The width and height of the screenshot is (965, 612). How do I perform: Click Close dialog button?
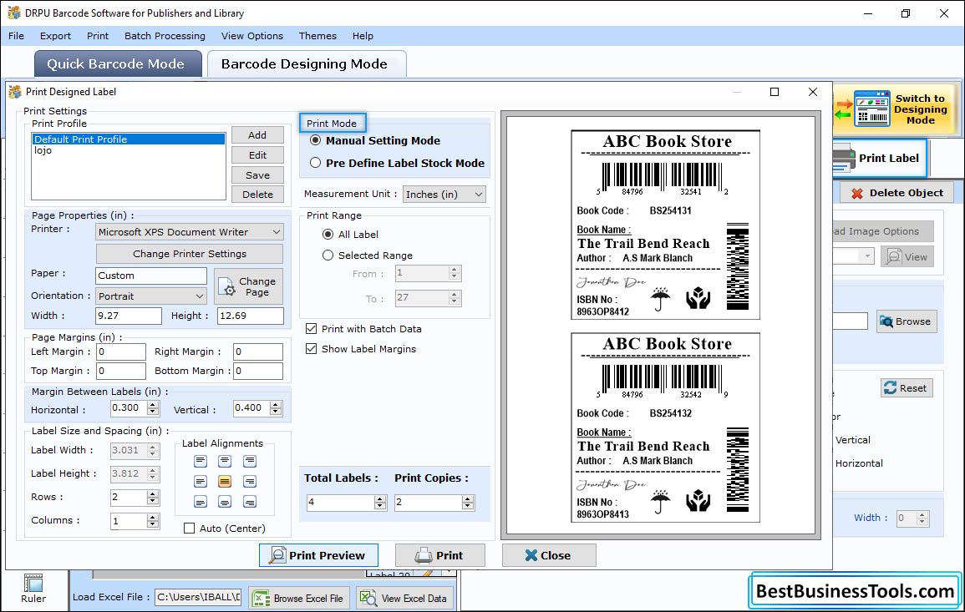[x=548, y=555]
